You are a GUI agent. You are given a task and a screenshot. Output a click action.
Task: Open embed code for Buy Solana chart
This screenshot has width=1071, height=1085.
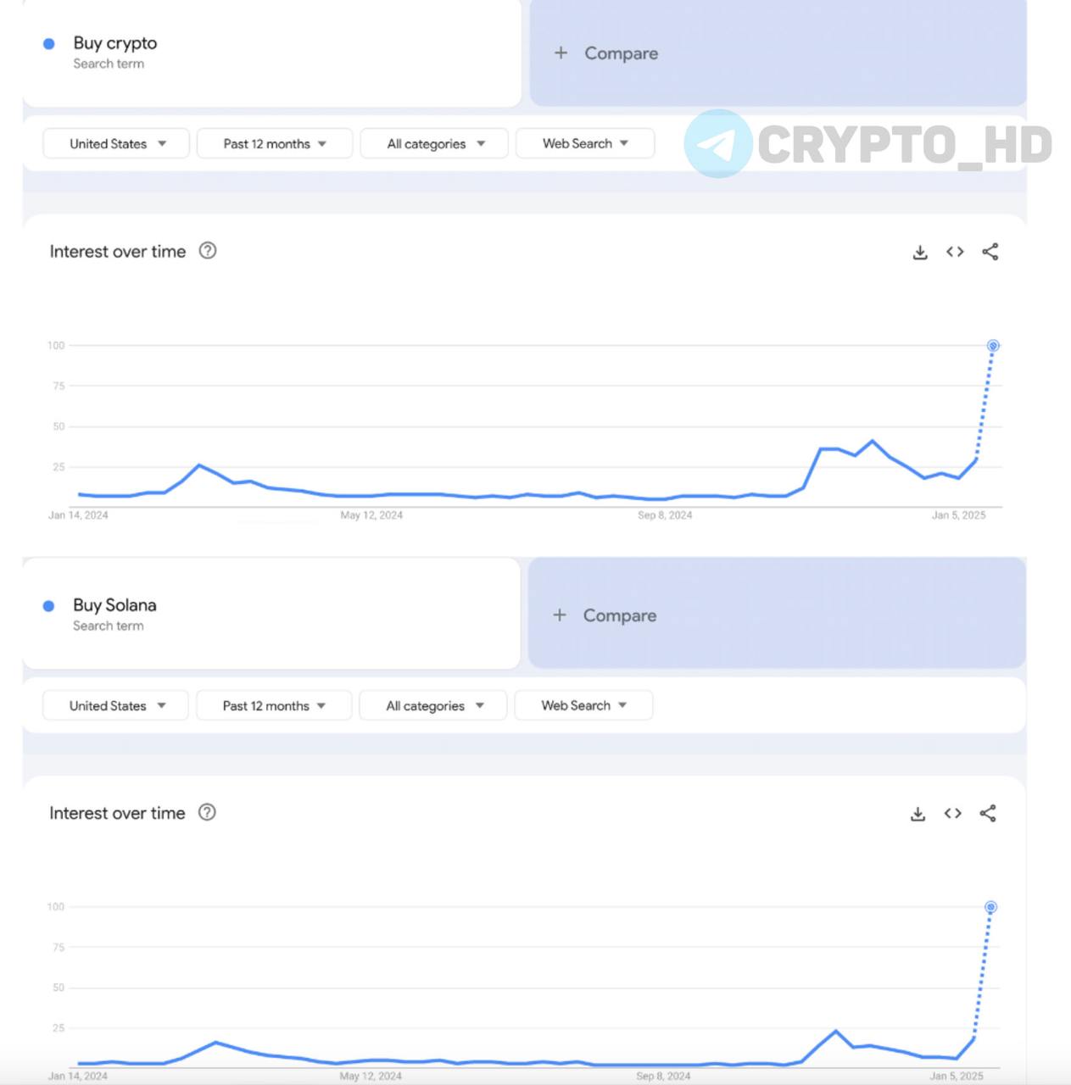(x=952, y=814)
